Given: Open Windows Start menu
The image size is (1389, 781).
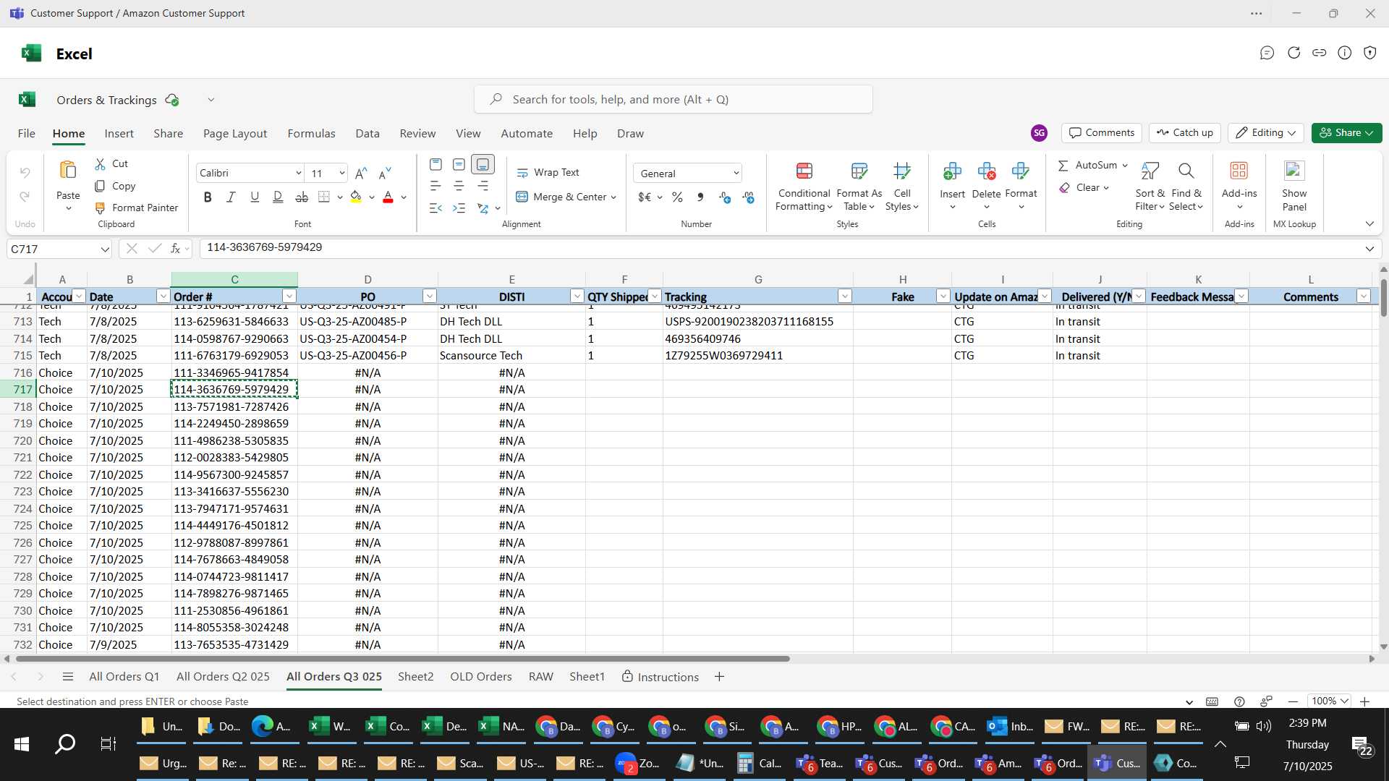Looking at the screenshot, I should tap(22, 744).
